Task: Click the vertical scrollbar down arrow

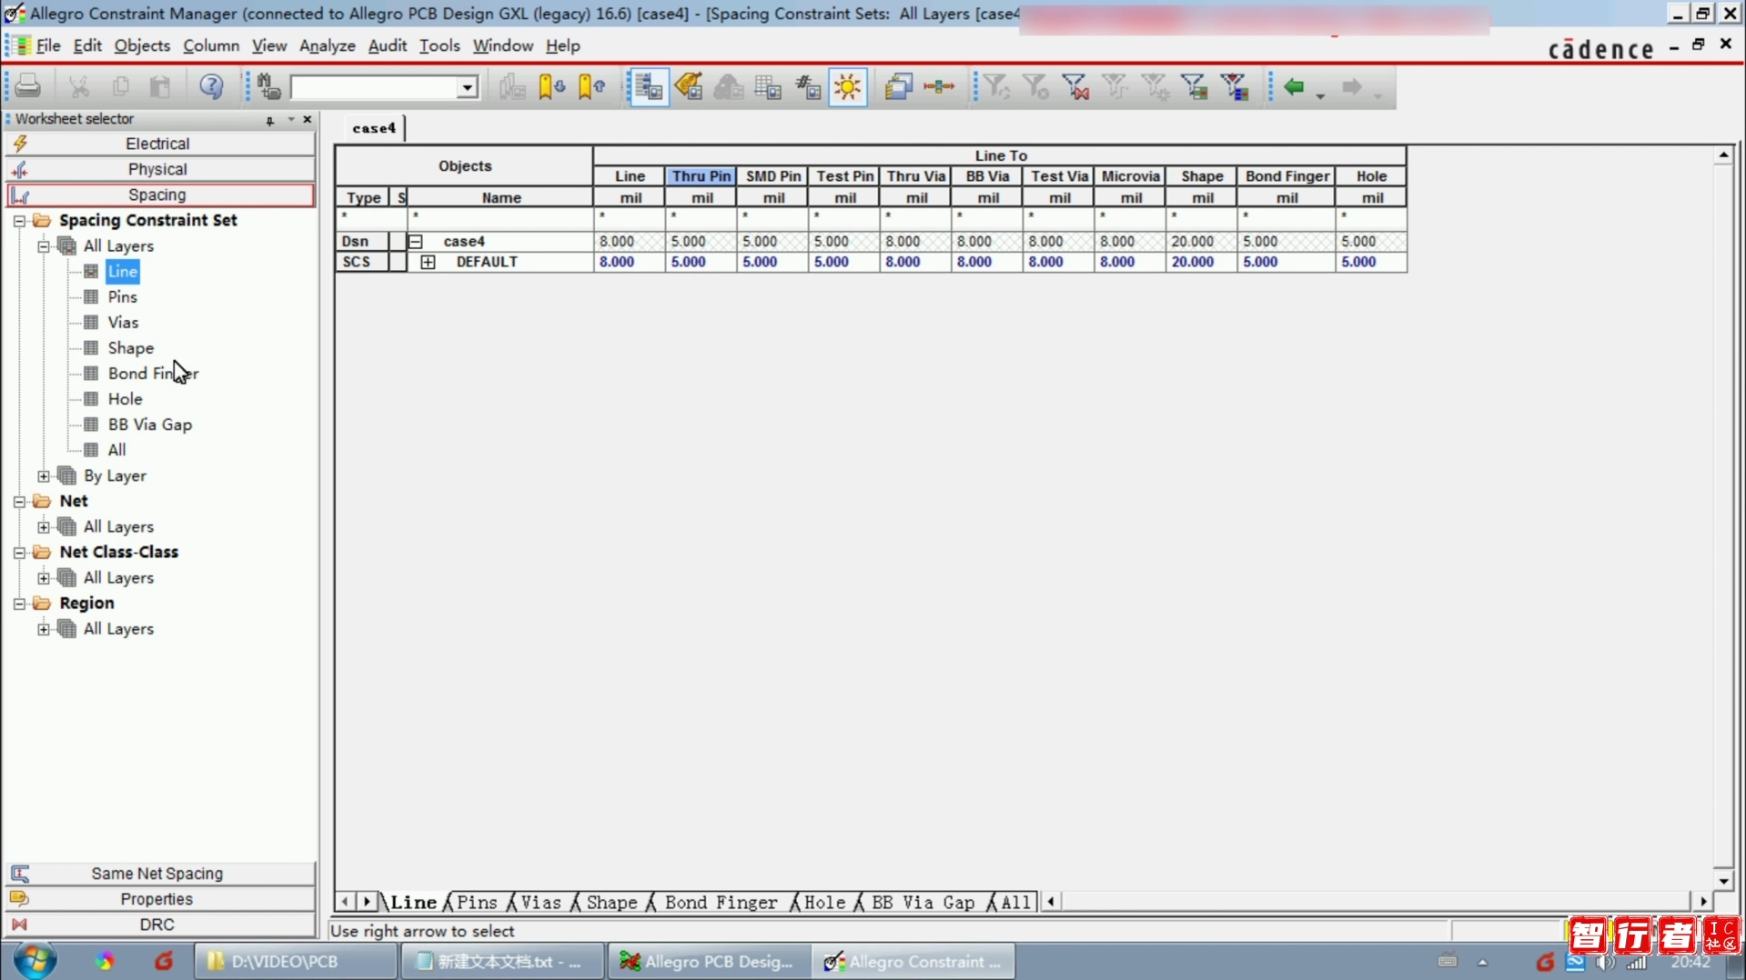Action: coord(1723,880)
